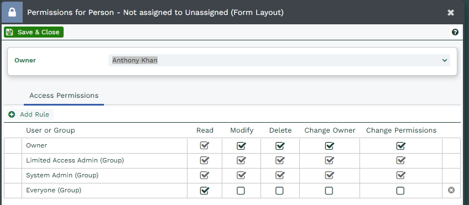
Task: Click the 'Delete' column header
Action: (280, 130)
